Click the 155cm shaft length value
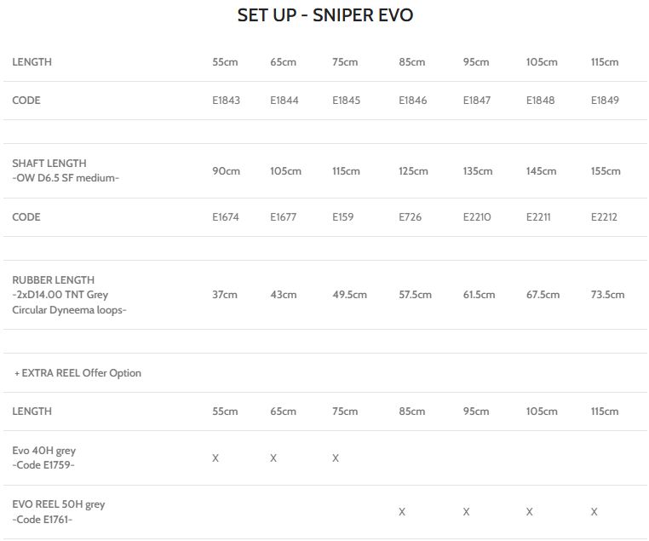This screenshot has width=649, height=541. [x=606, y=171]
